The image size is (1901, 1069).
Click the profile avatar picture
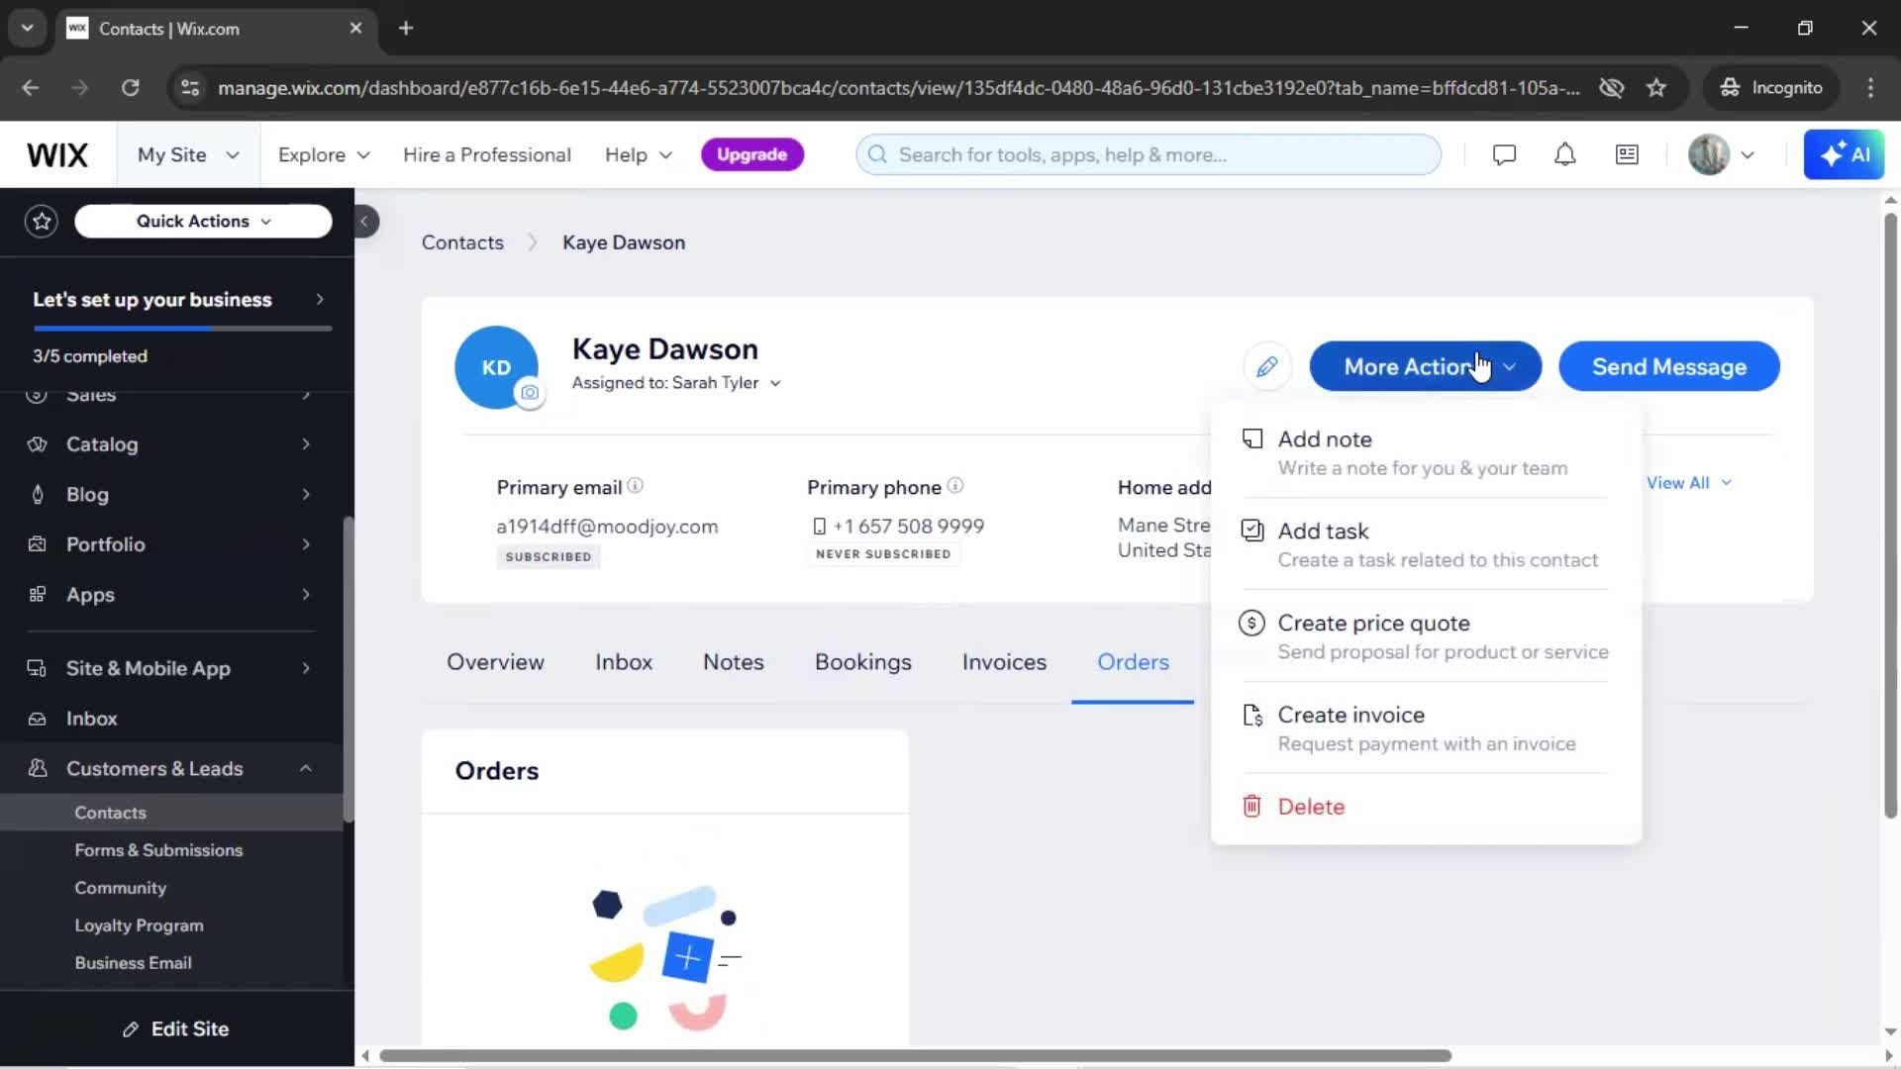tap(1709, 155)
